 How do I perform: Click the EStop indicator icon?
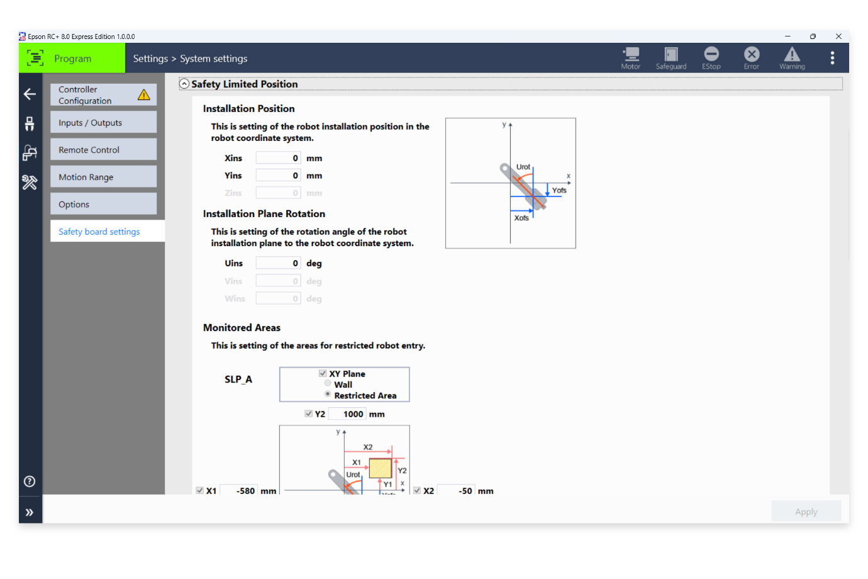tap(711, 55)
